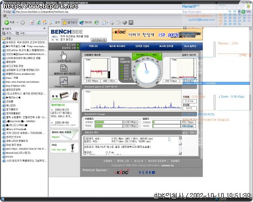253x202 pixels.
Task: Click Add button in Favorites panel
Action: click(8, 33)
